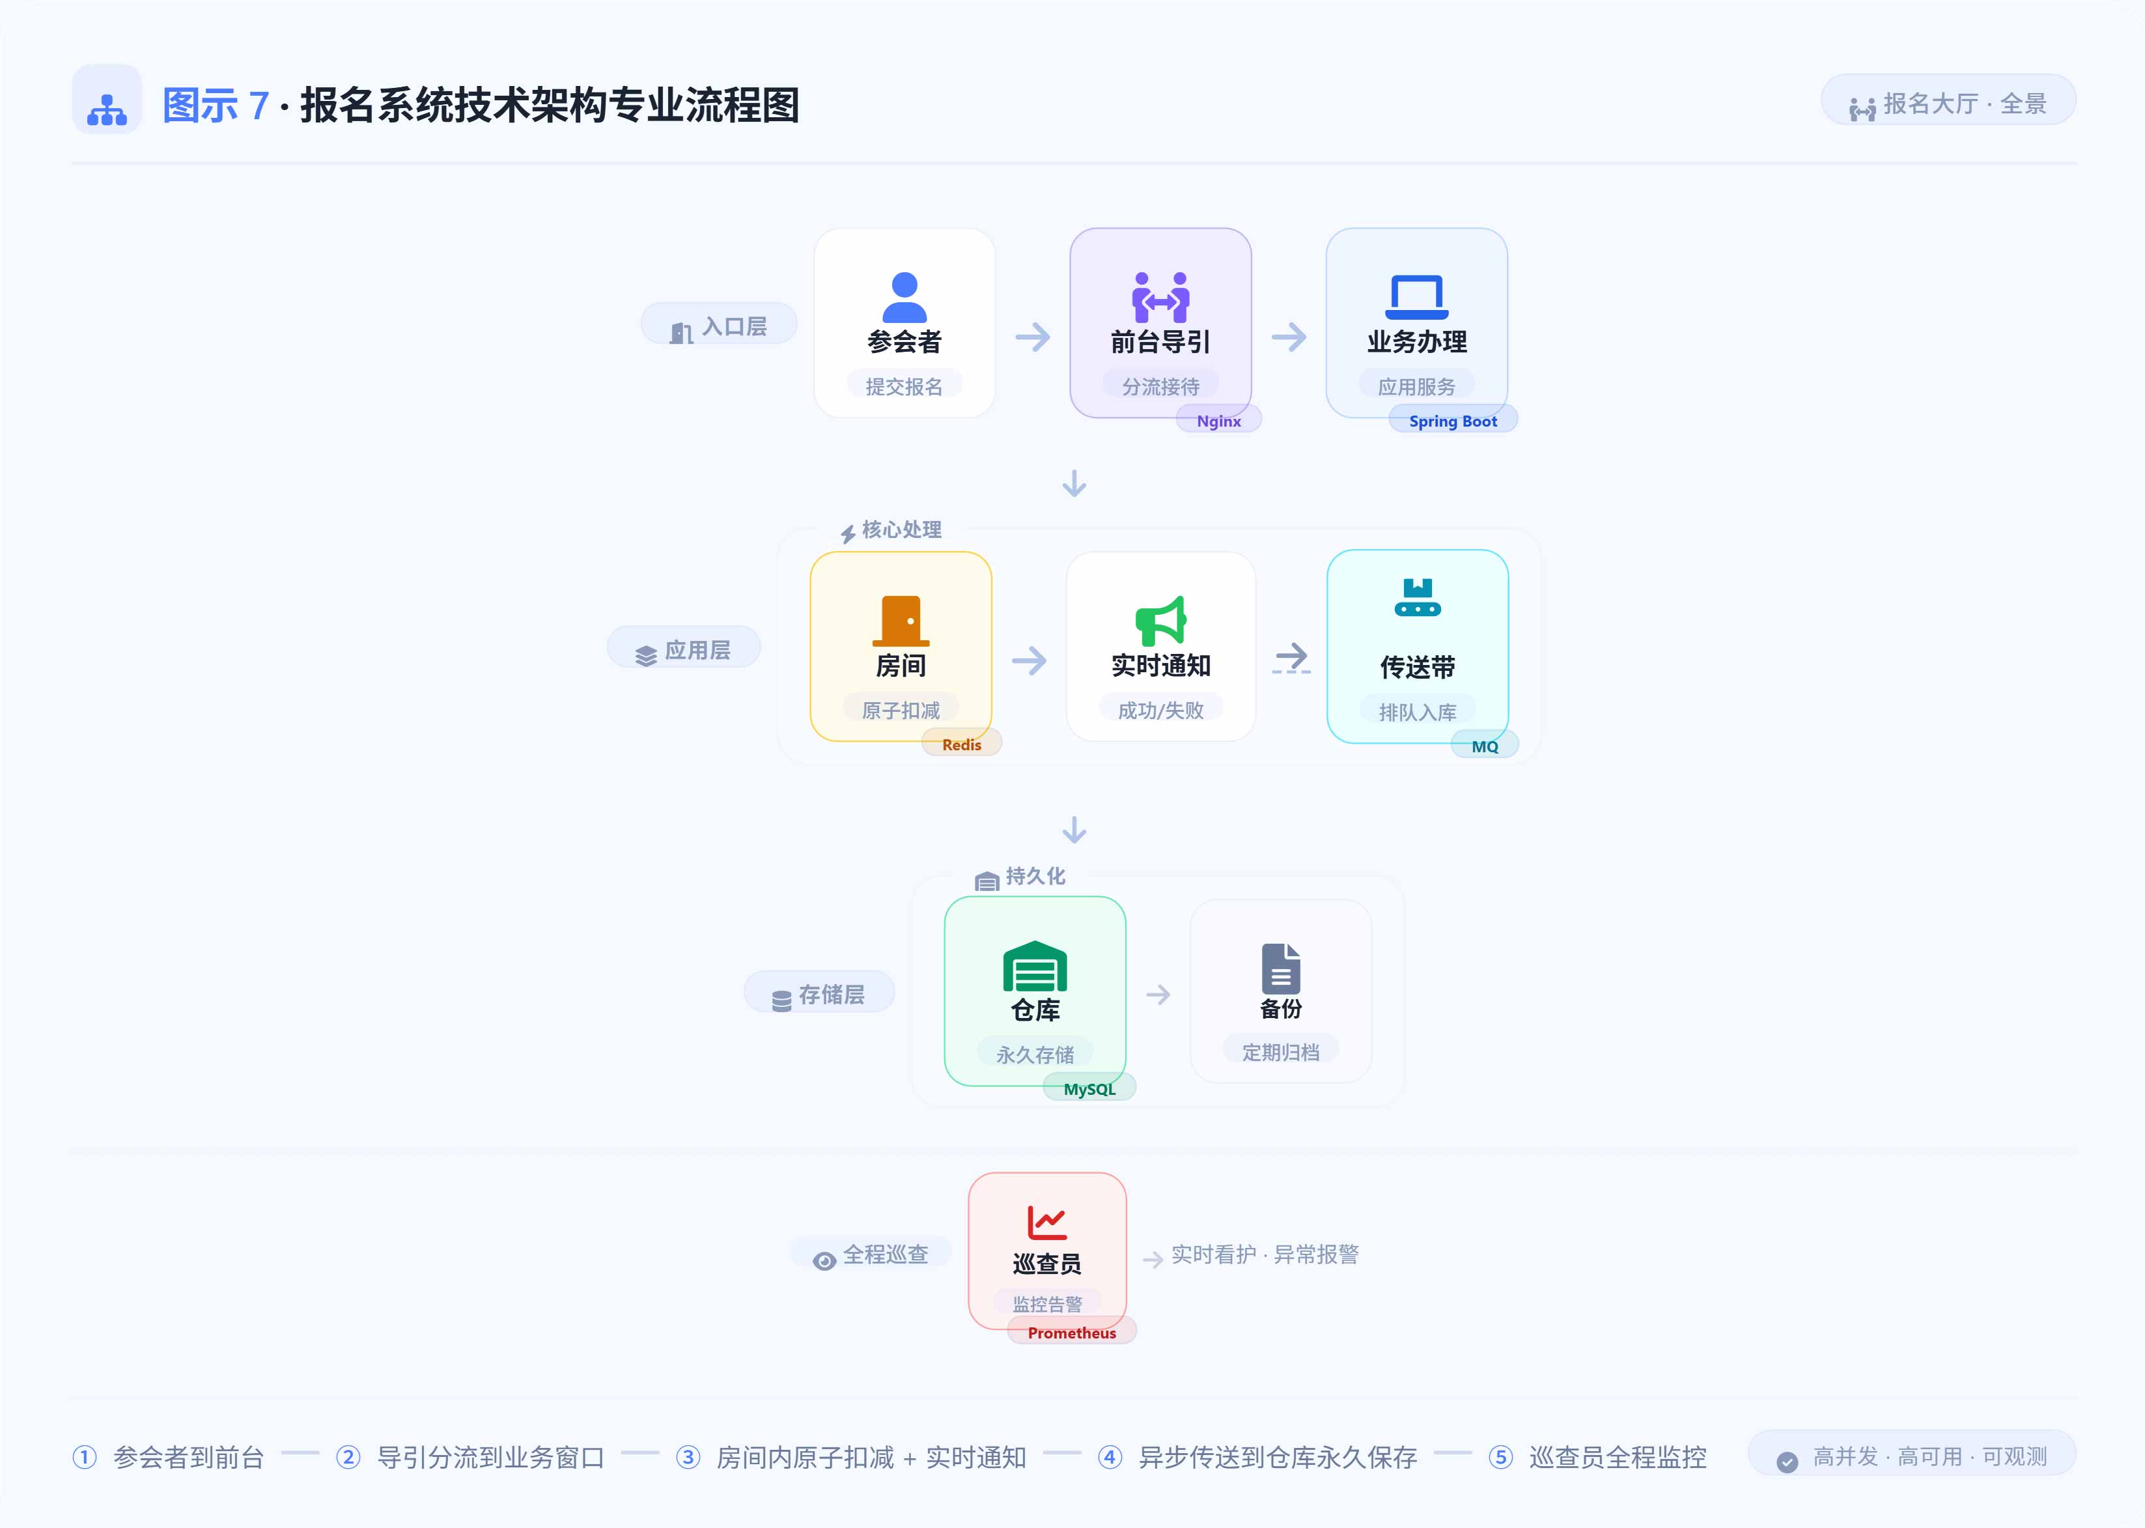Click the small warehouse icon beside 持久化

point(986,881)
